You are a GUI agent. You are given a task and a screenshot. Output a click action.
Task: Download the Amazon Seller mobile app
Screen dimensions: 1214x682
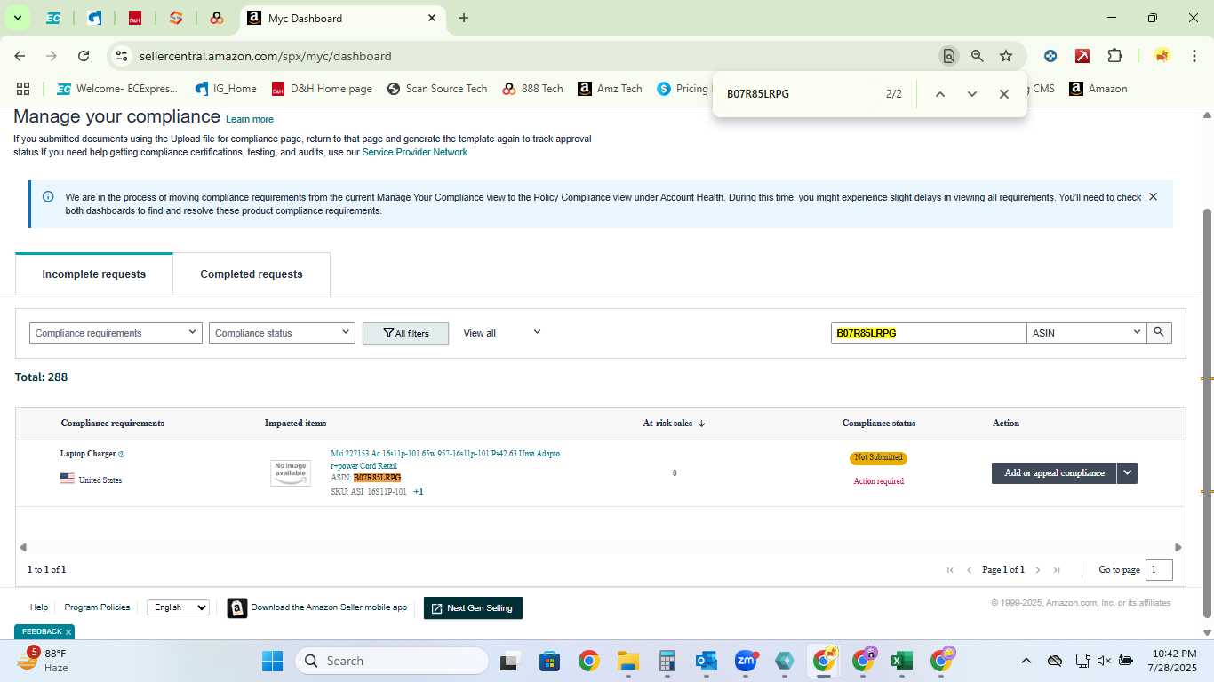click(x=317, y=607)
